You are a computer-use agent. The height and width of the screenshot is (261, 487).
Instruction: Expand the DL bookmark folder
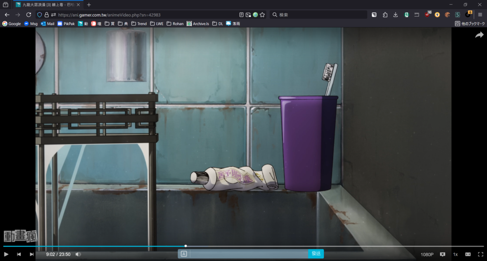tap(217, 24)
